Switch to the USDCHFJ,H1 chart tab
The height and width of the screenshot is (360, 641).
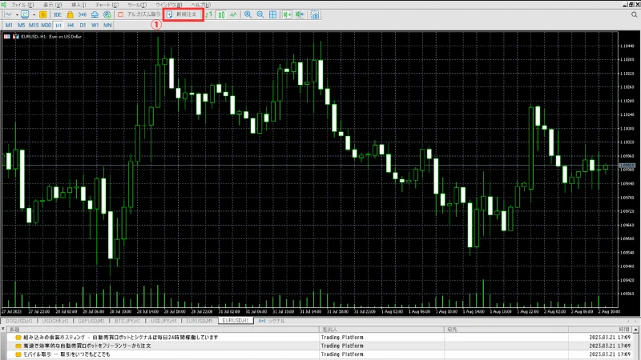click(x=55, y=321)
